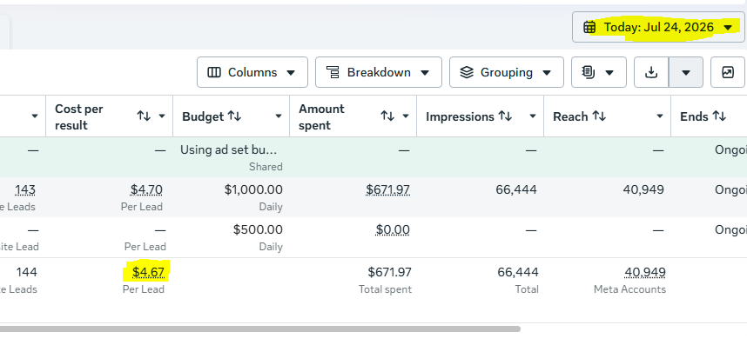This screenshot has height=345, width=747.
Task: Open Reach column menu caret
Action: 660,116
